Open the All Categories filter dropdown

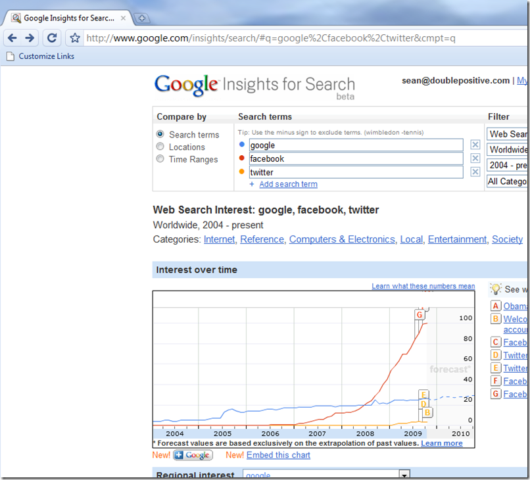[x=507, y=181]
